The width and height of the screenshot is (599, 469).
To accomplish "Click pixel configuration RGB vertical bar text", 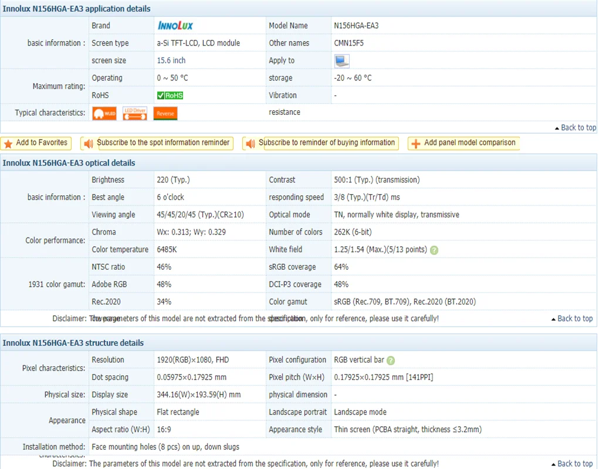I will tap(359, 360).
